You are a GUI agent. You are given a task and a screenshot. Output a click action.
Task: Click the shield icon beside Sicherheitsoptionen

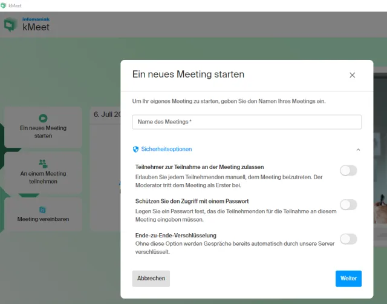(135, 149)
